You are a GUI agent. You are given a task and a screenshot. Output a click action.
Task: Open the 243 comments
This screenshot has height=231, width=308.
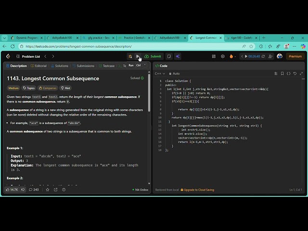tap(34, 190)
